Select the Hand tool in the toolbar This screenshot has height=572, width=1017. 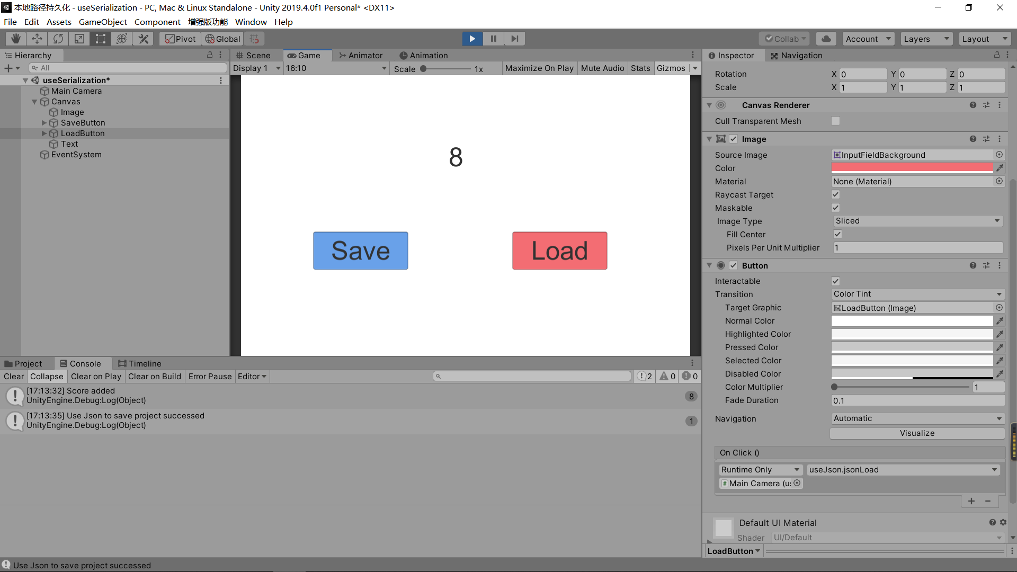tap(15, 38)
